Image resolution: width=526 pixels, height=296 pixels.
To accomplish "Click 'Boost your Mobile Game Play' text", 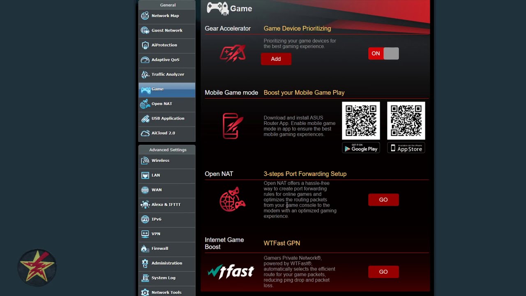I will (304, 92).
